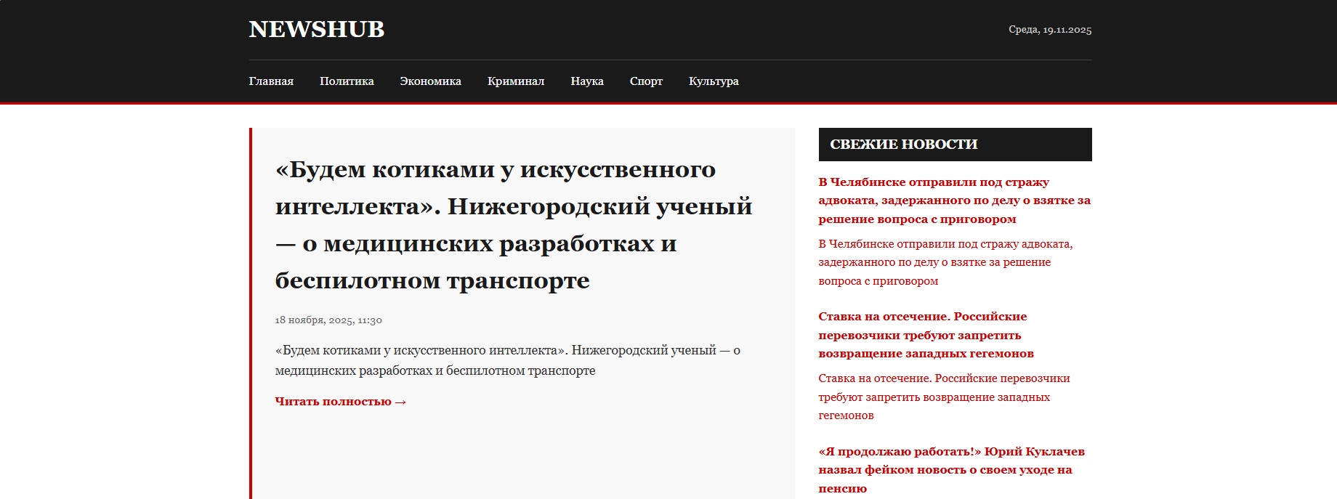The height and width of the screenshot is (499, 1337).
Task: Click the article timestamp 18 ноября, 11:30
Action: click(x=328, y=320)
